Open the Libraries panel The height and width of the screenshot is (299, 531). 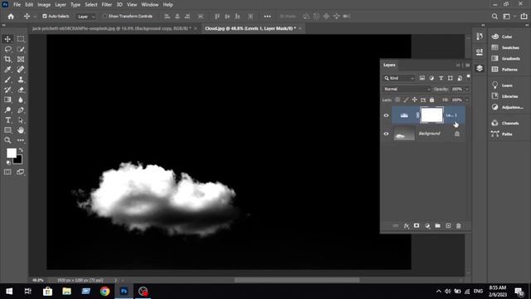pos(506,96)
